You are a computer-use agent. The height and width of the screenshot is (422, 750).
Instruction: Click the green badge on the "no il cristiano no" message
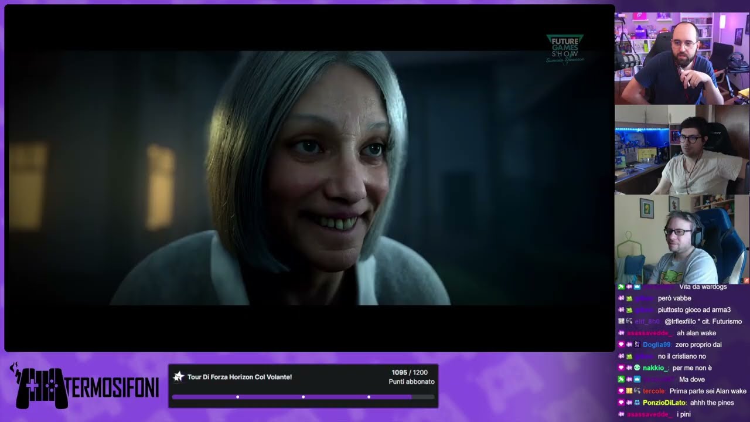[x=629, y=356]
